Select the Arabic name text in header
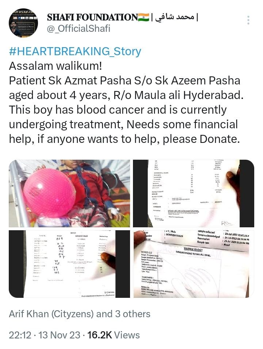263x349 pixels. tap(175, 17)
